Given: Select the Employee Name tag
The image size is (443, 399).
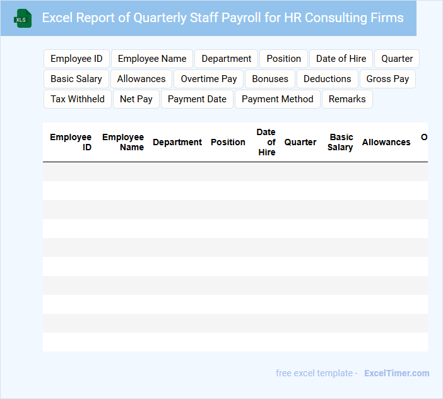Looking at the screenshot, I should [x=152, y=59].
